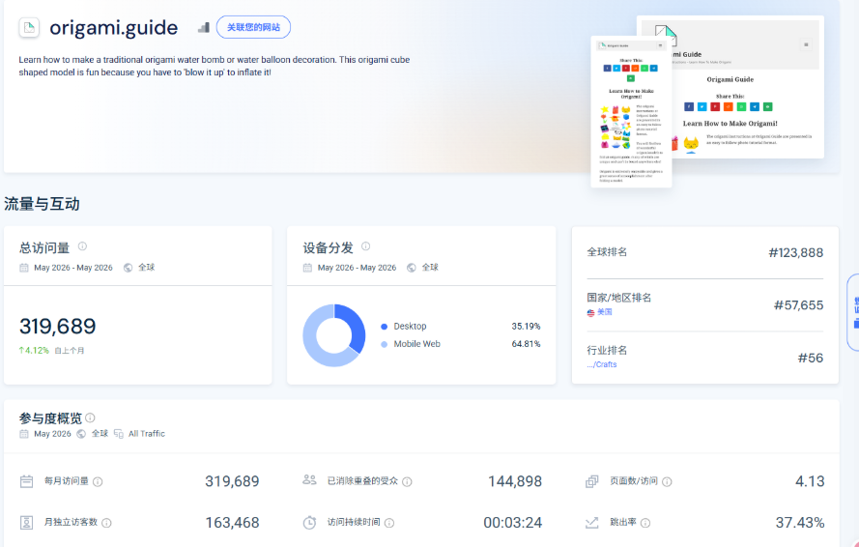The width and height of the screenshot is (859, 547).
Task: Click the bounce rate value 37.43%
Action: 800,523
